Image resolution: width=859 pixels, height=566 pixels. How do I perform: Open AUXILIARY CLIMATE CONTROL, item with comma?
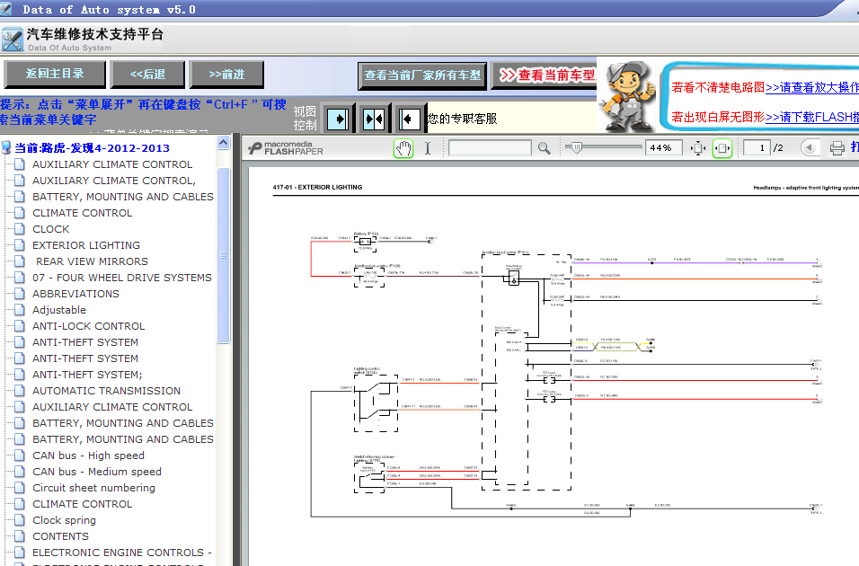coord(114,181)
